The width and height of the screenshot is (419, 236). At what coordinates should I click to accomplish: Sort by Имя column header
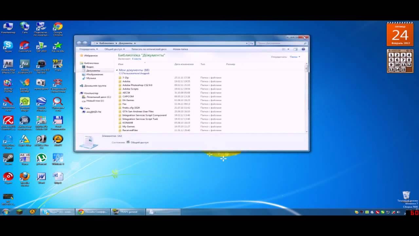pos(120,64)
